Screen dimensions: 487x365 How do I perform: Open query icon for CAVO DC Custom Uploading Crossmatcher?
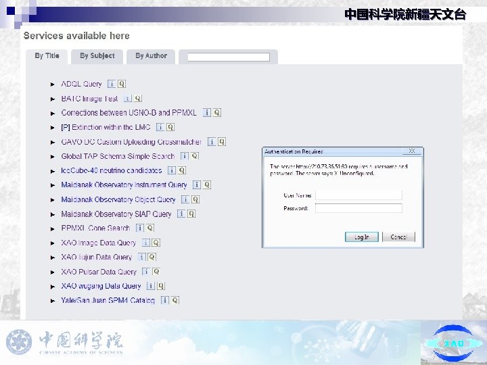pos(222,142)
